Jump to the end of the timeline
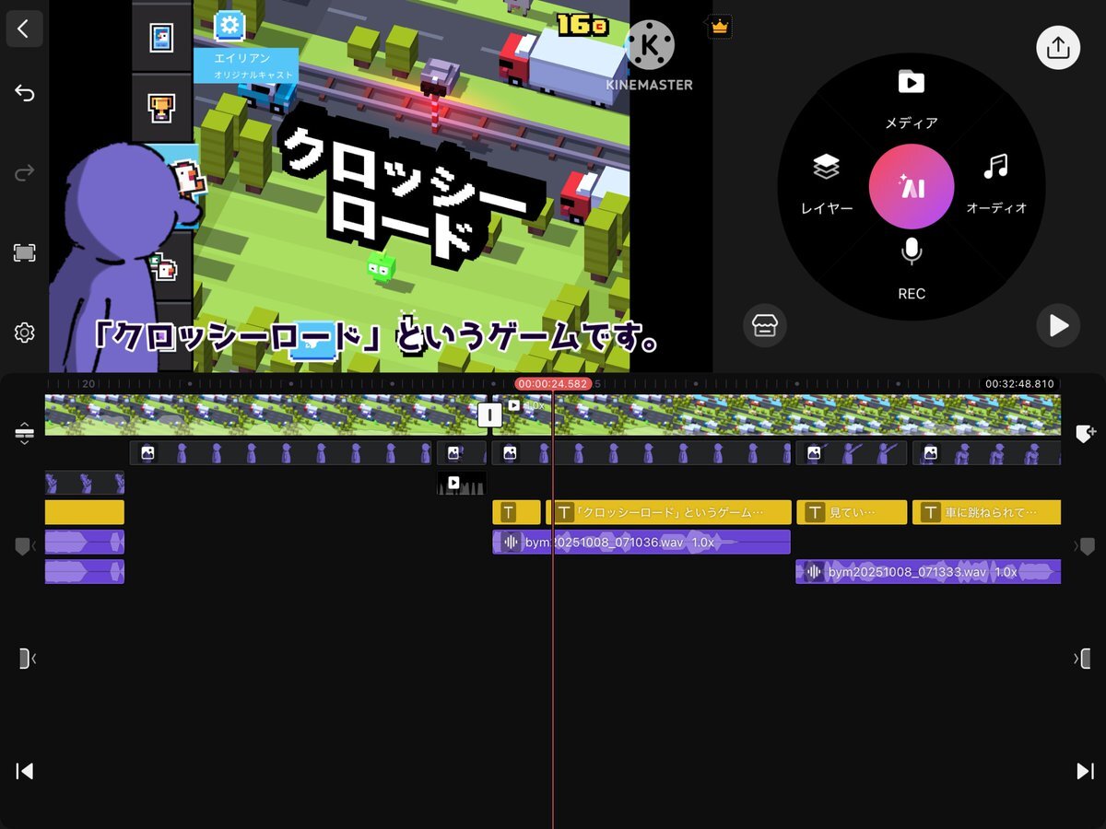The image size is (1106, 829). [1085, 771]
